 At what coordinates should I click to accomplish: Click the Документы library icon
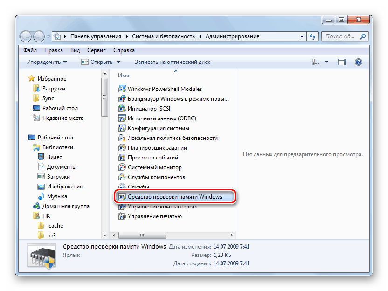41,167
